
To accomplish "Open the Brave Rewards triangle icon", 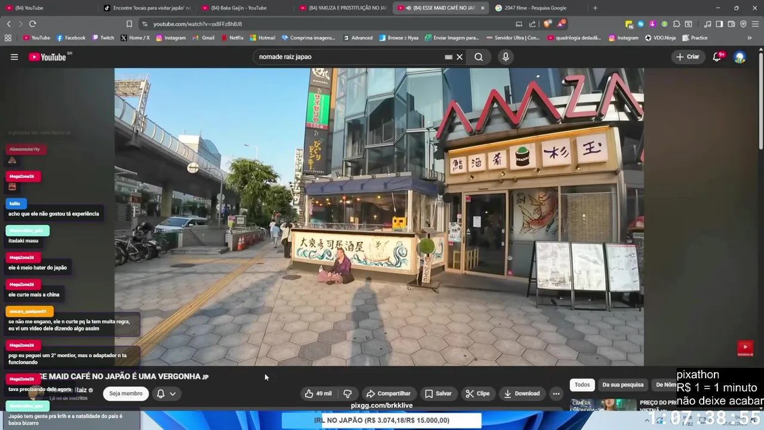I will pyautogui.click(x=561, y=24).
